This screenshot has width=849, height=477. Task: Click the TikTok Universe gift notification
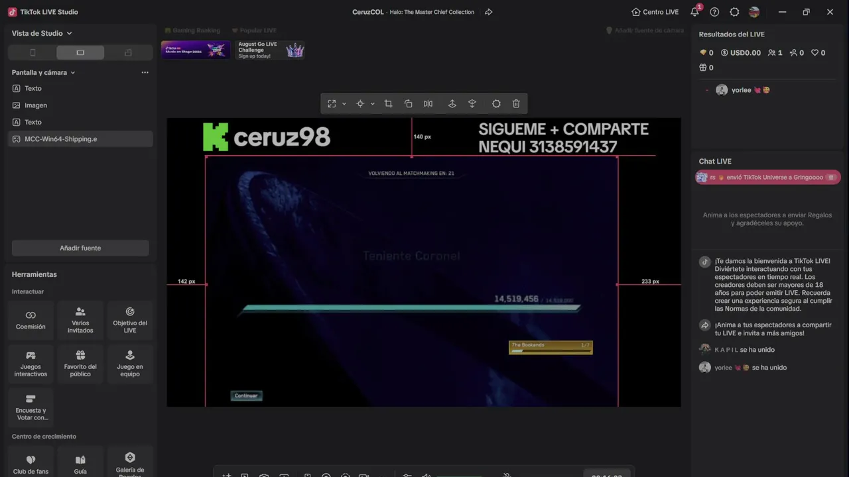(768, 178)
